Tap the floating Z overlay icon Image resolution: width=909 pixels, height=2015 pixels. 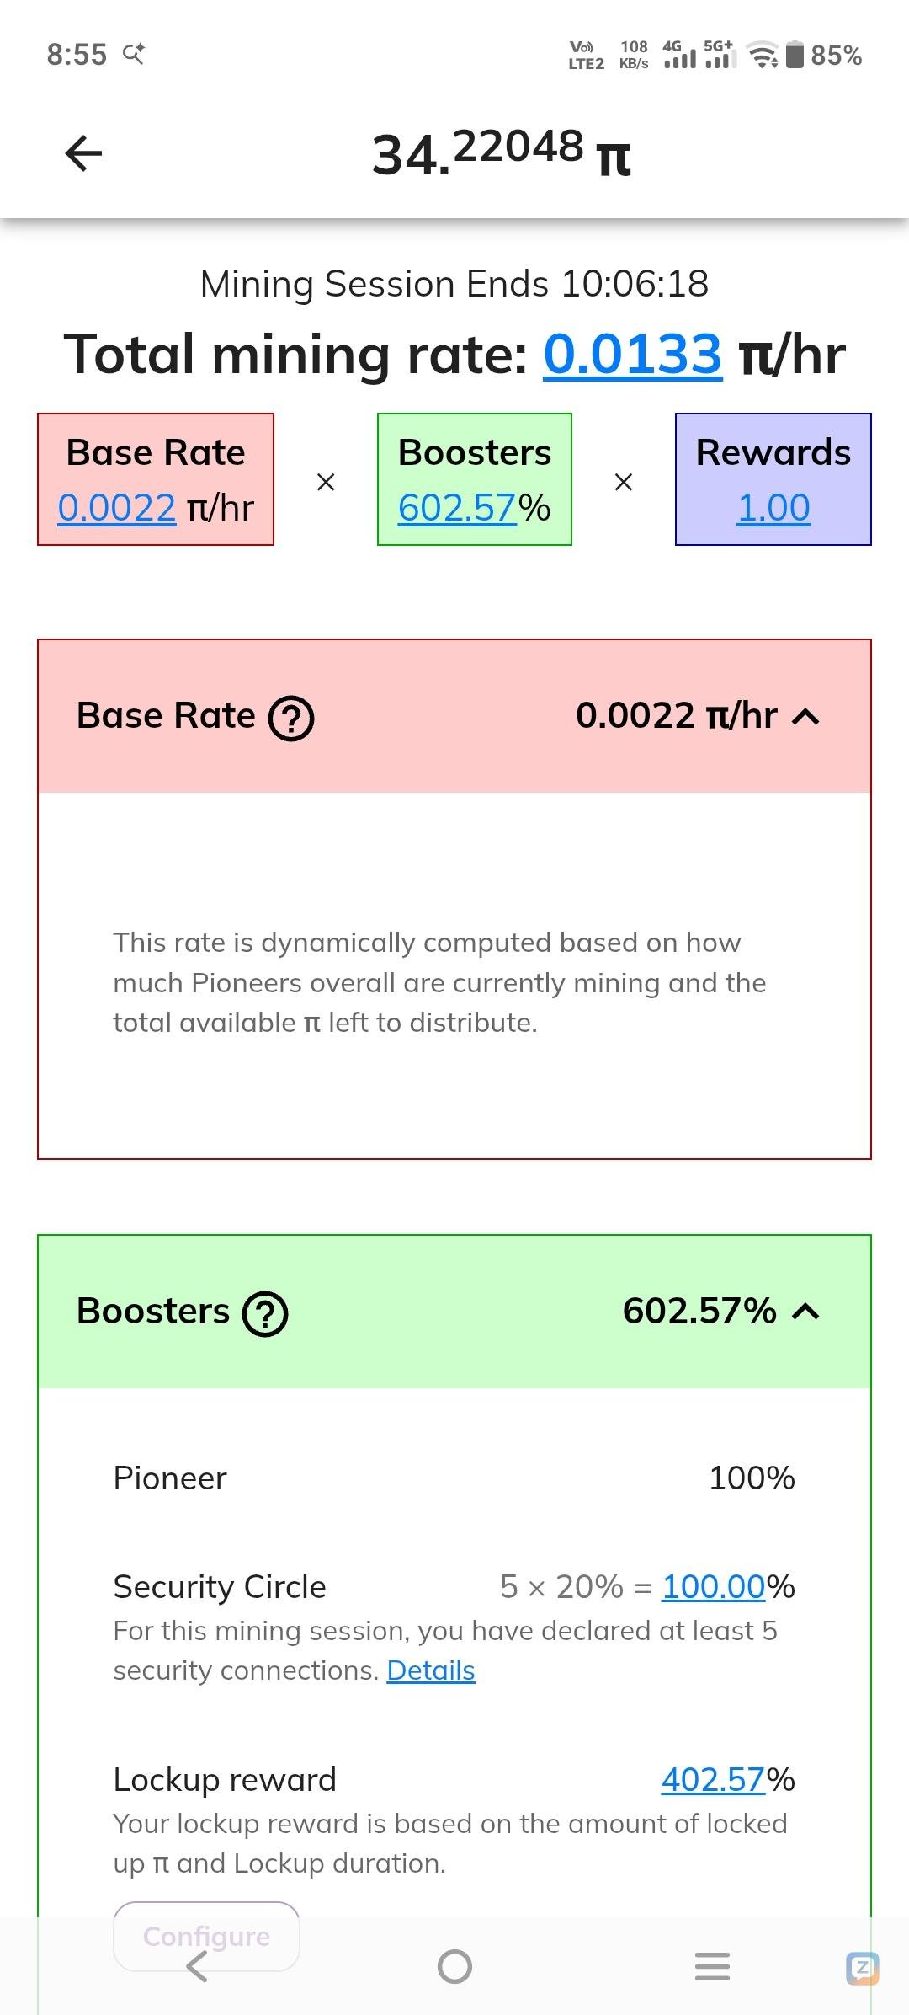[x=863, y=1968]
